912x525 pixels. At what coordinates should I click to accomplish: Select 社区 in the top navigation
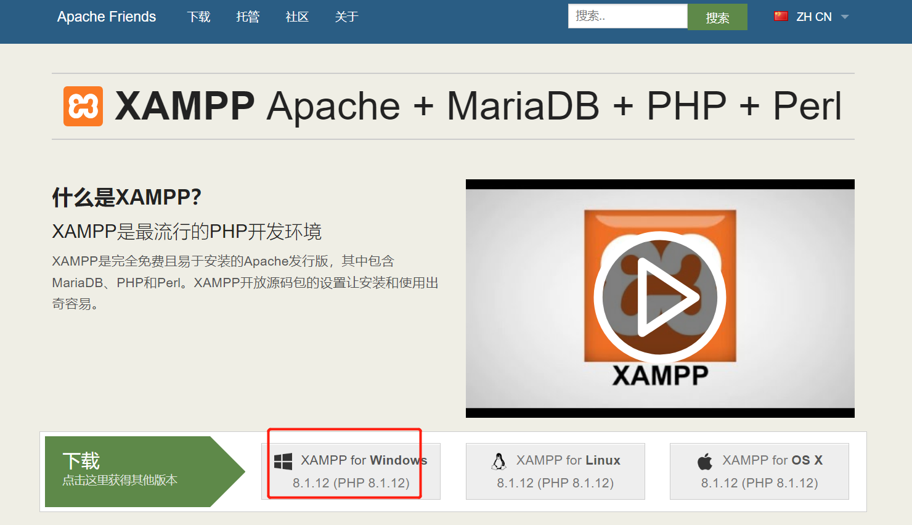click(297, 17)
